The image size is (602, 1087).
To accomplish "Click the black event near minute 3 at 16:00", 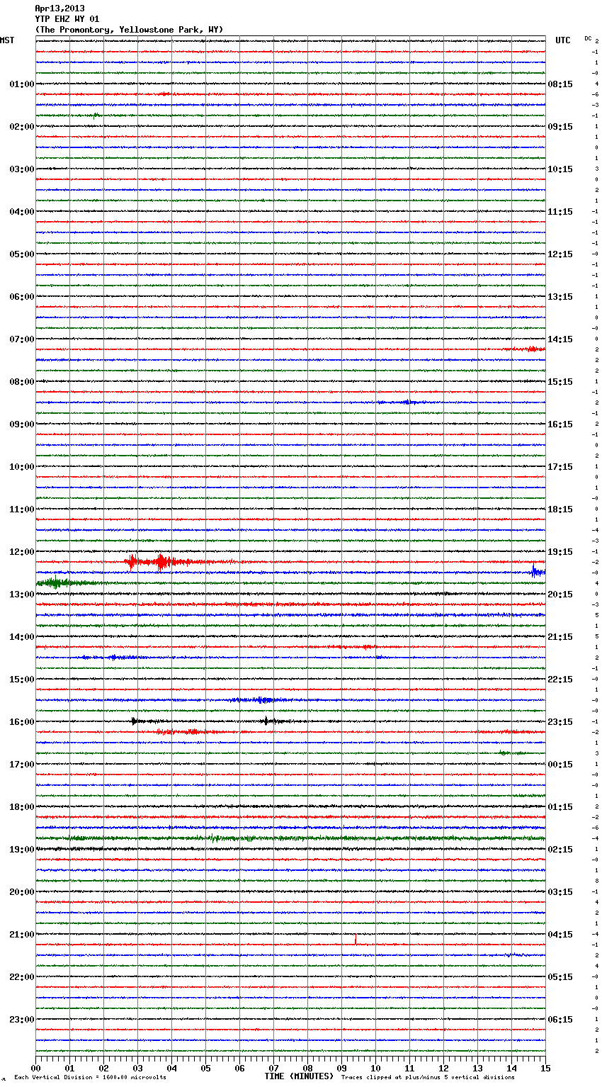I will click(135, 721).
